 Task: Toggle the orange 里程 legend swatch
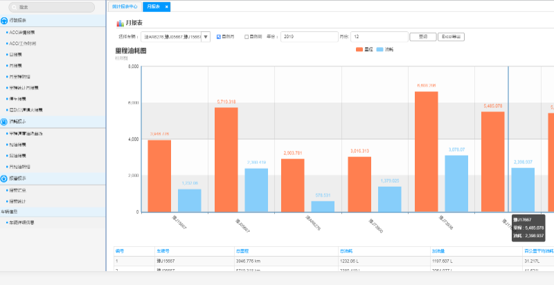click(x=359, y=50)
